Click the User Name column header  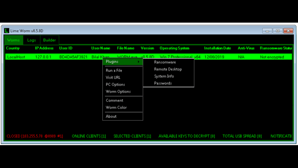(100, 48)
